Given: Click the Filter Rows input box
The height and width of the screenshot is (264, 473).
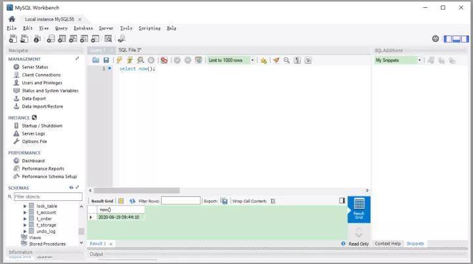Looking at the screenshot, I should [x=181, y=201].
